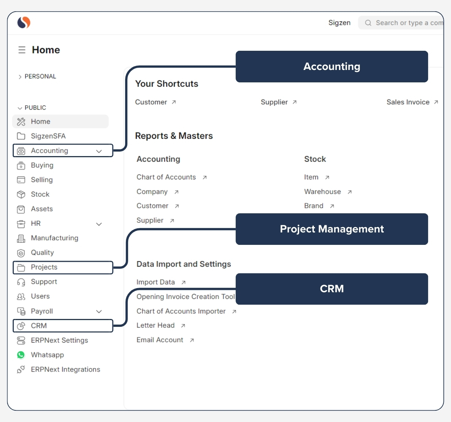451x422 pixels.
Task: Open the Users module icon
Action: tap(21, 296)
